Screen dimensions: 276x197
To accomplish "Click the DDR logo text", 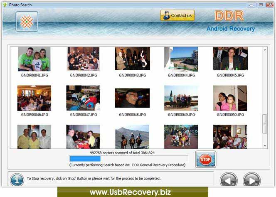I will tap(229, 16).
